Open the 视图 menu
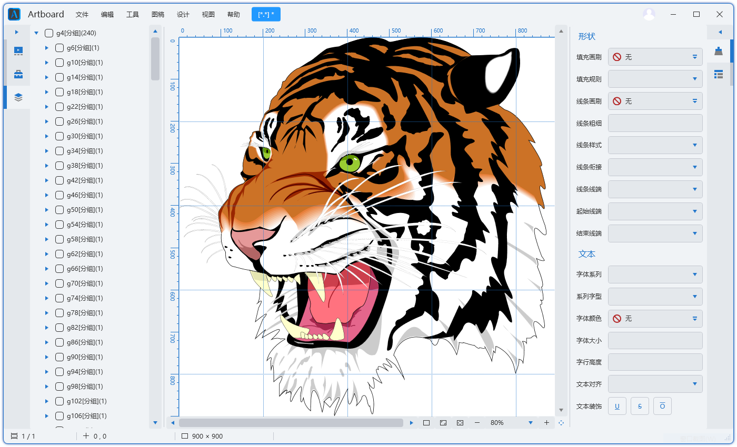Viewport: 737px width, 447px height. point(208,15)
